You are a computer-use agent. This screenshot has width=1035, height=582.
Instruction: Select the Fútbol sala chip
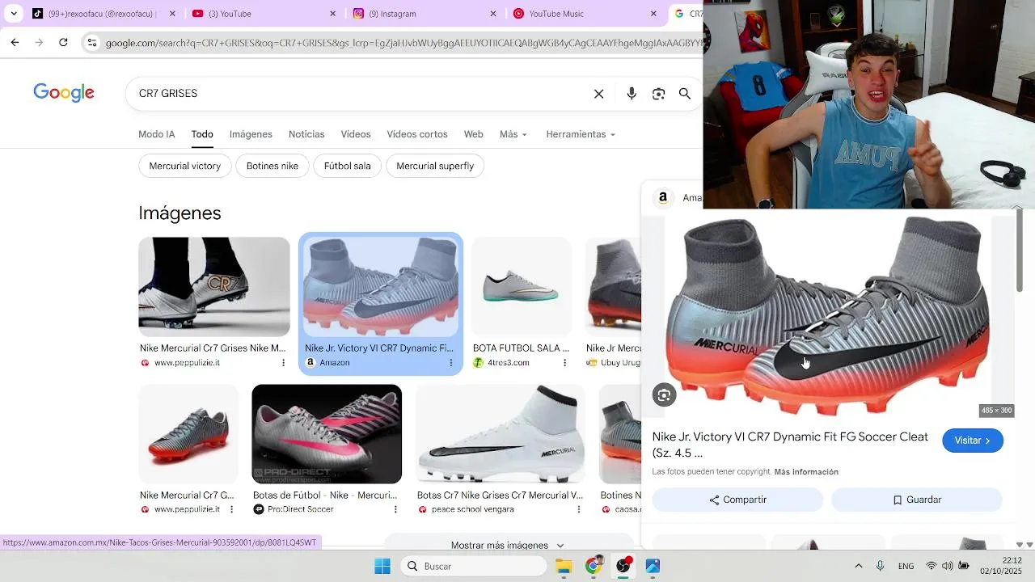point(348,166)
